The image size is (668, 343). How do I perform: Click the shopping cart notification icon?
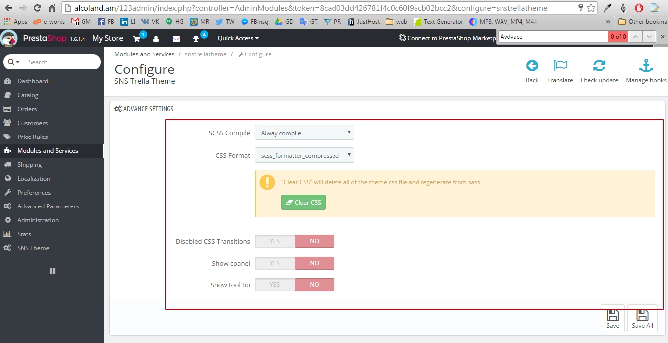click(x=137, y=39)
